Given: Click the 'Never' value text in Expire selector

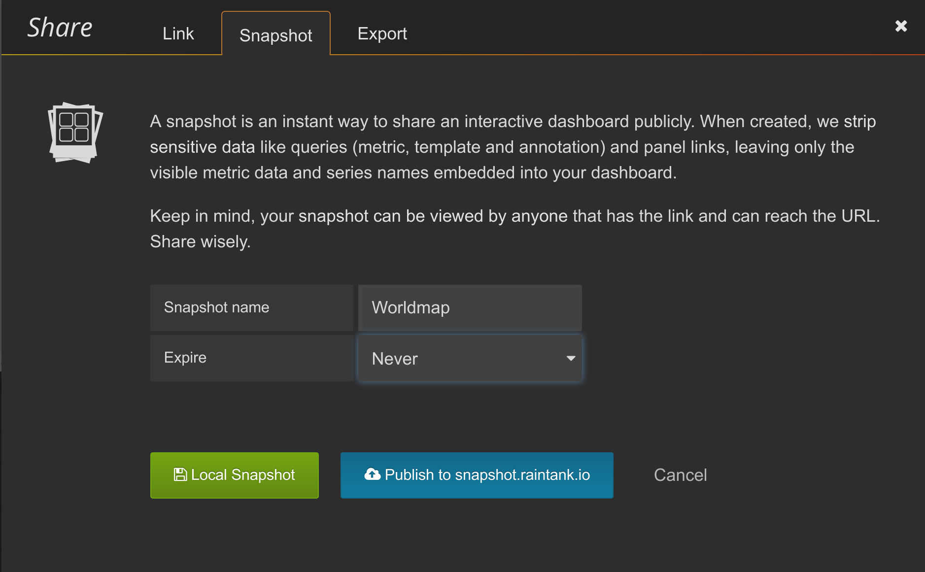Looking at the screenshot, I should click(x=395, y=359).
